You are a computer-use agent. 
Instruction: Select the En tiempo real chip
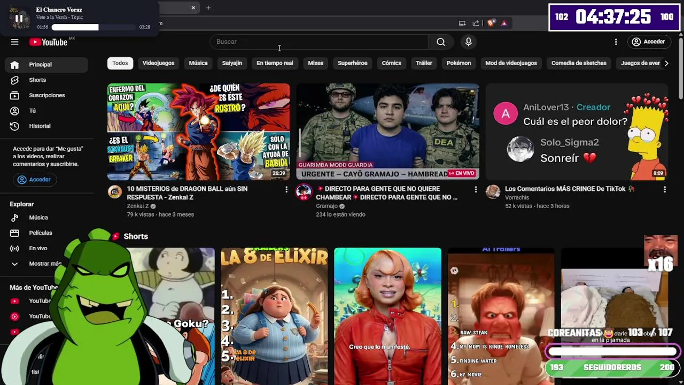click(275, 63)
